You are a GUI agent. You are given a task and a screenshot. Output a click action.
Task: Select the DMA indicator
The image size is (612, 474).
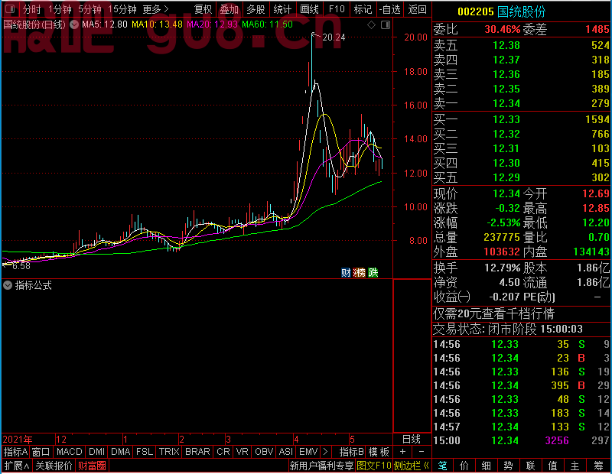tap(120, 452)
